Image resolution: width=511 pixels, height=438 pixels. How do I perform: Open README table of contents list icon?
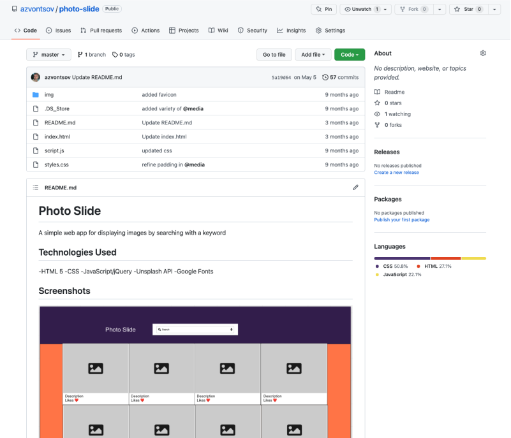coord(36,187)
